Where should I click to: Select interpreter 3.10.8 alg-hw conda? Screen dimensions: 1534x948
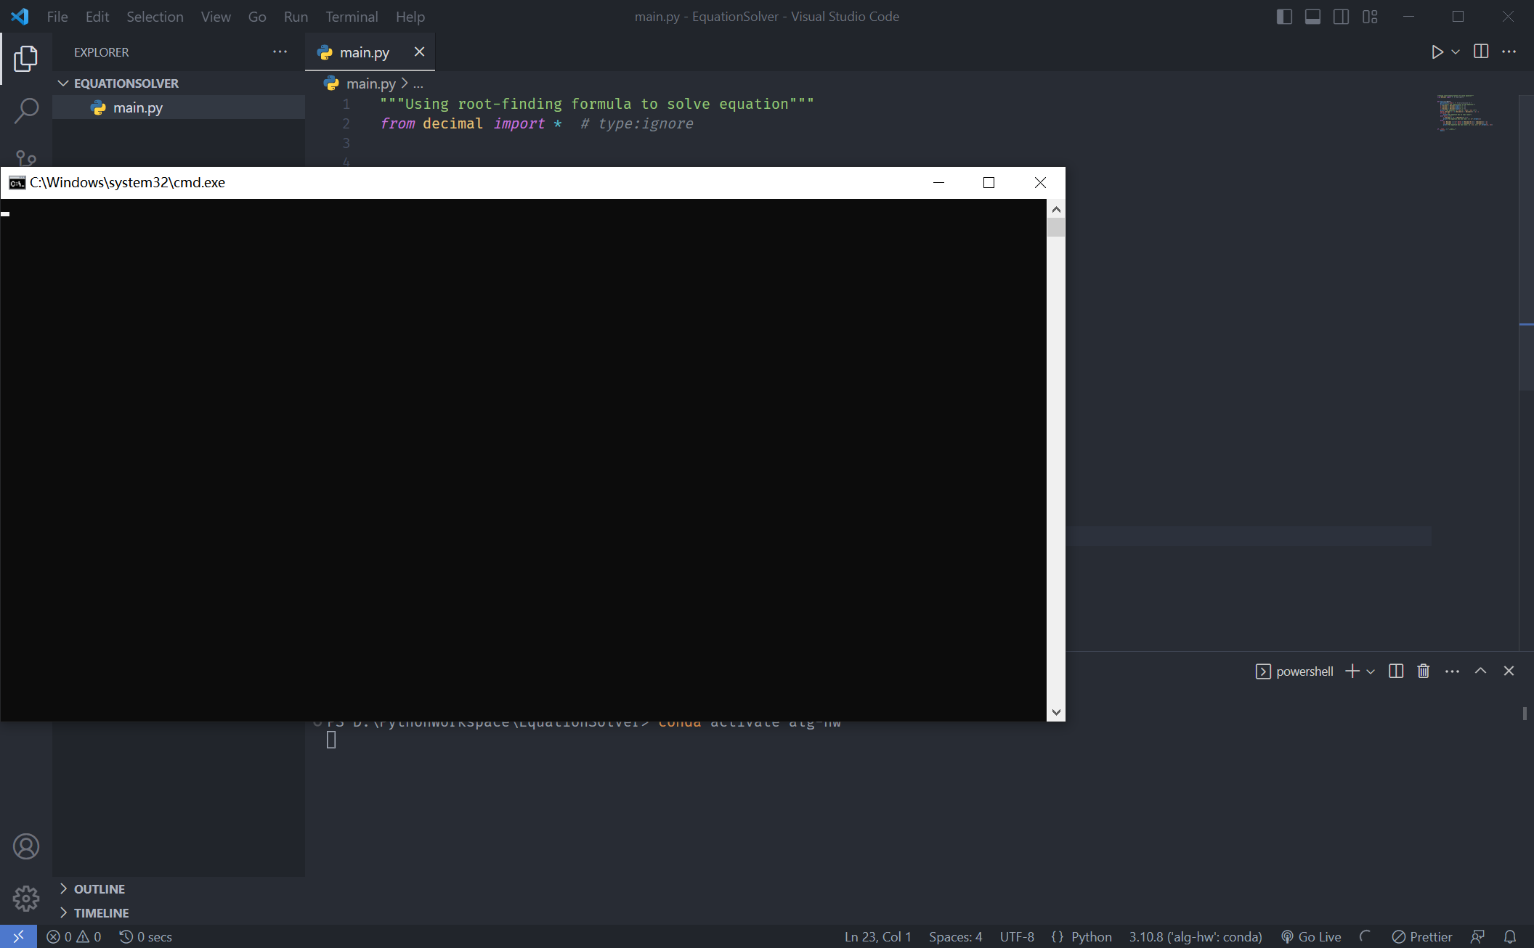point(1196,937)
